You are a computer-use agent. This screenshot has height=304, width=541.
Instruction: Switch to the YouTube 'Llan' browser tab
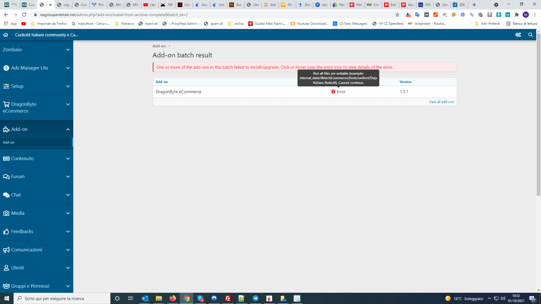point(150,5)
